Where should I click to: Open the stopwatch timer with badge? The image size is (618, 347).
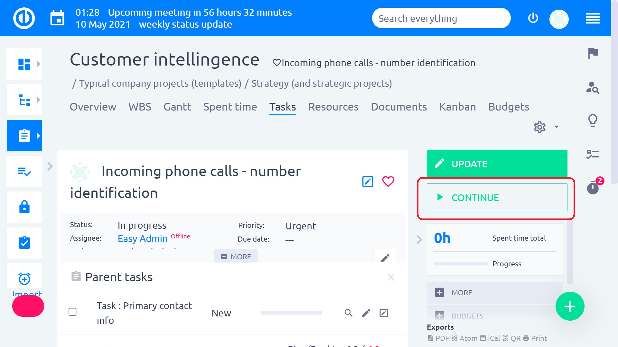593,188
